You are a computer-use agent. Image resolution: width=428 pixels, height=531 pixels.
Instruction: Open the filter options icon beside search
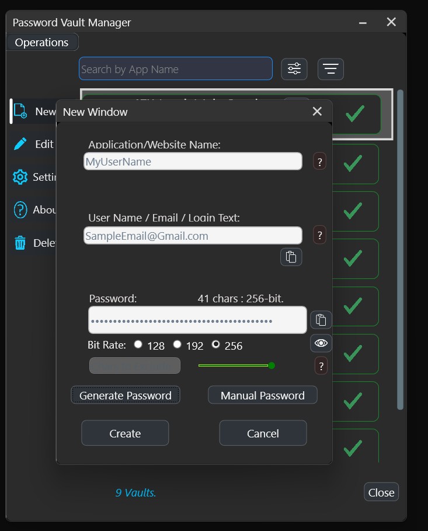point(294,69)
